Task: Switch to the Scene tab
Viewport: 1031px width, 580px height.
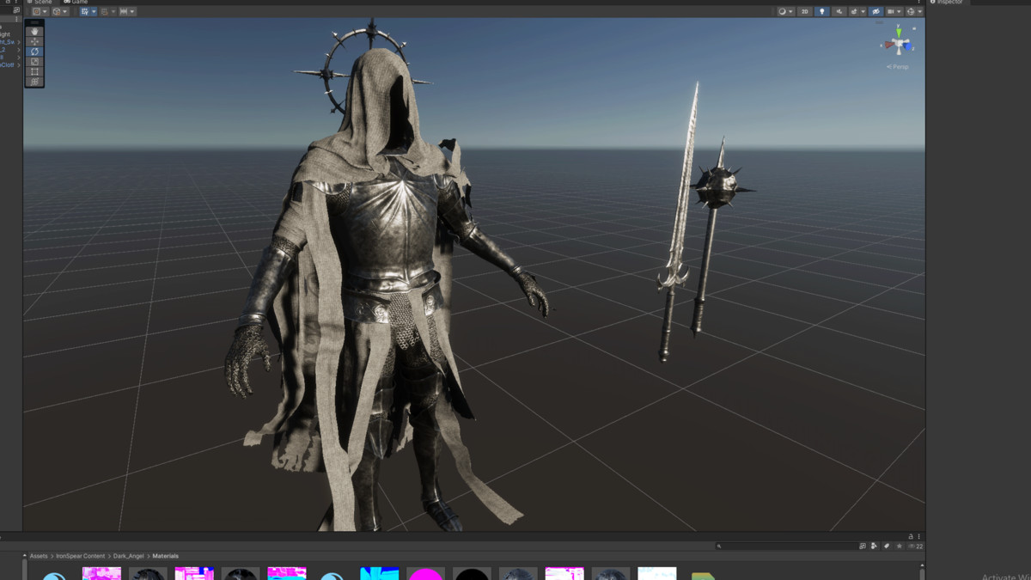Action: [x=39, y=2]
